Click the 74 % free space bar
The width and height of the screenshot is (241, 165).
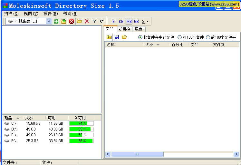click(82, 123)
